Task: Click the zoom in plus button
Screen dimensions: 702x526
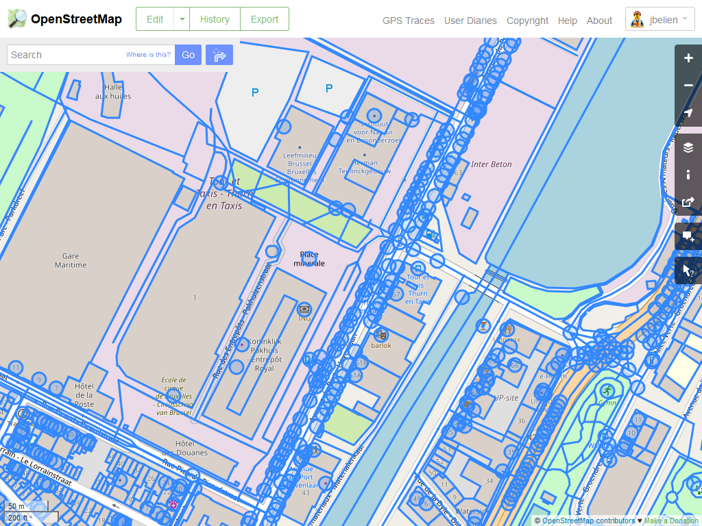Action: pyautogui.click(x=688, y=58)
